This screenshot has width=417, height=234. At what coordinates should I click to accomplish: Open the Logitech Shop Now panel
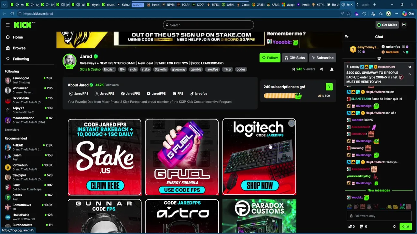point(259,157)
